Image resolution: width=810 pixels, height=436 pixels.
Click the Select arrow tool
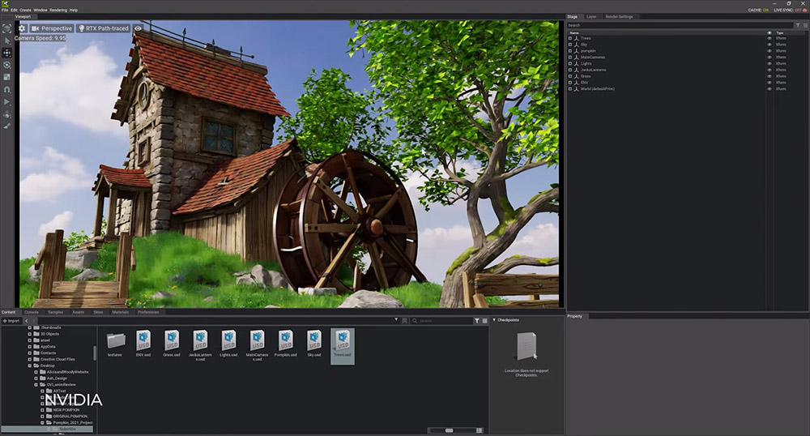[x=7, y=40]
